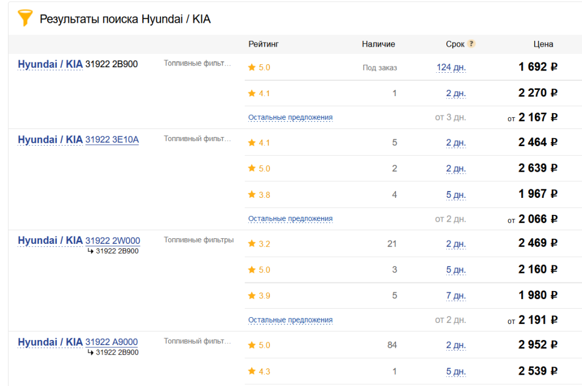Click the star icon beside rating 3.9

252,296
